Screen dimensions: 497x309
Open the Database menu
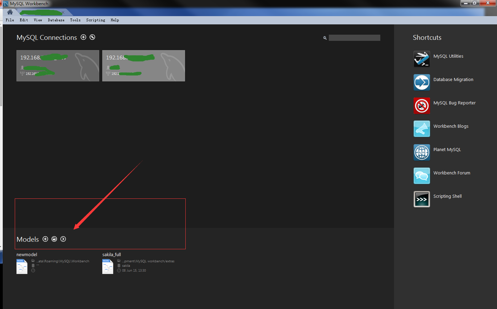pyautogui.click(x=56, y=20)
